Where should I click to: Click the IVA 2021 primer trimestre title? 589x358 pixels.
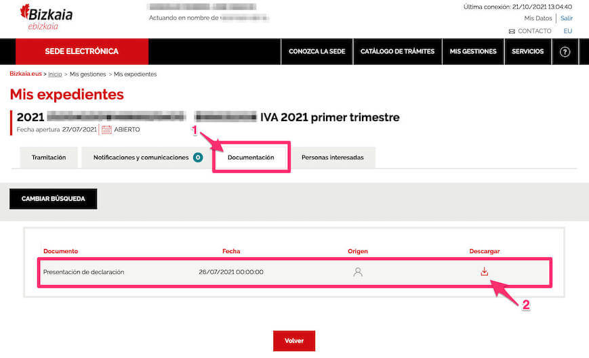(x=330, y=117)
